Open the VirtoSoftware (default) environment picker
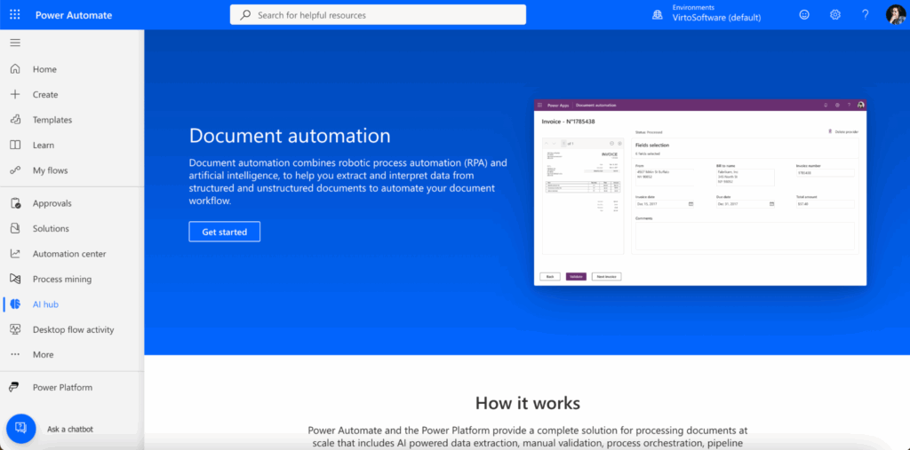910x450 pixels. coord(716,18)
